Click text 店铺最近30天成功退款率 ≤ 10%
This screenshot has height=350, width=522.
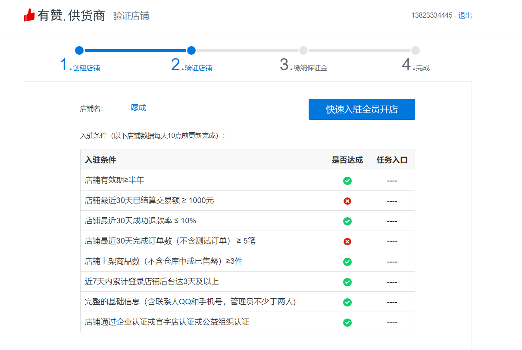(141, 221)
